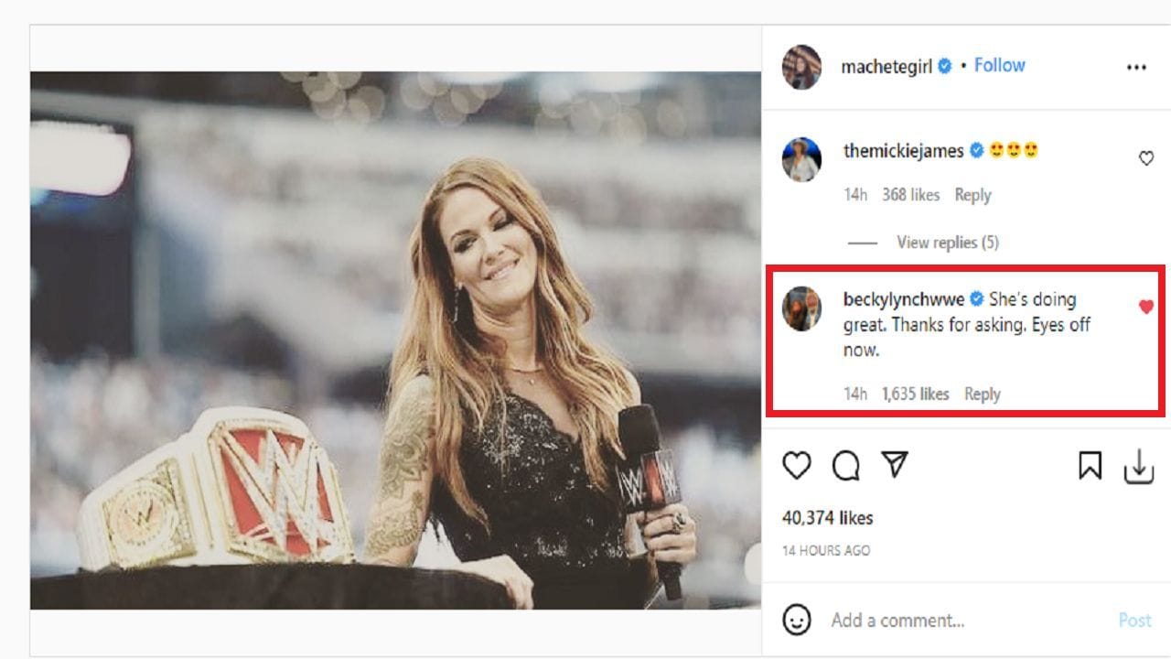Image resolution: width=1171 pixels, height=659 pixels.
Task: Open beckylynchwwe profile picture
Action: pos(801,308)
